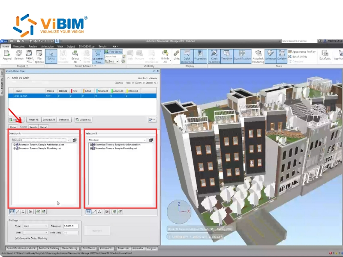Enable Composite Object Clashing

click(x=17, y=239)
